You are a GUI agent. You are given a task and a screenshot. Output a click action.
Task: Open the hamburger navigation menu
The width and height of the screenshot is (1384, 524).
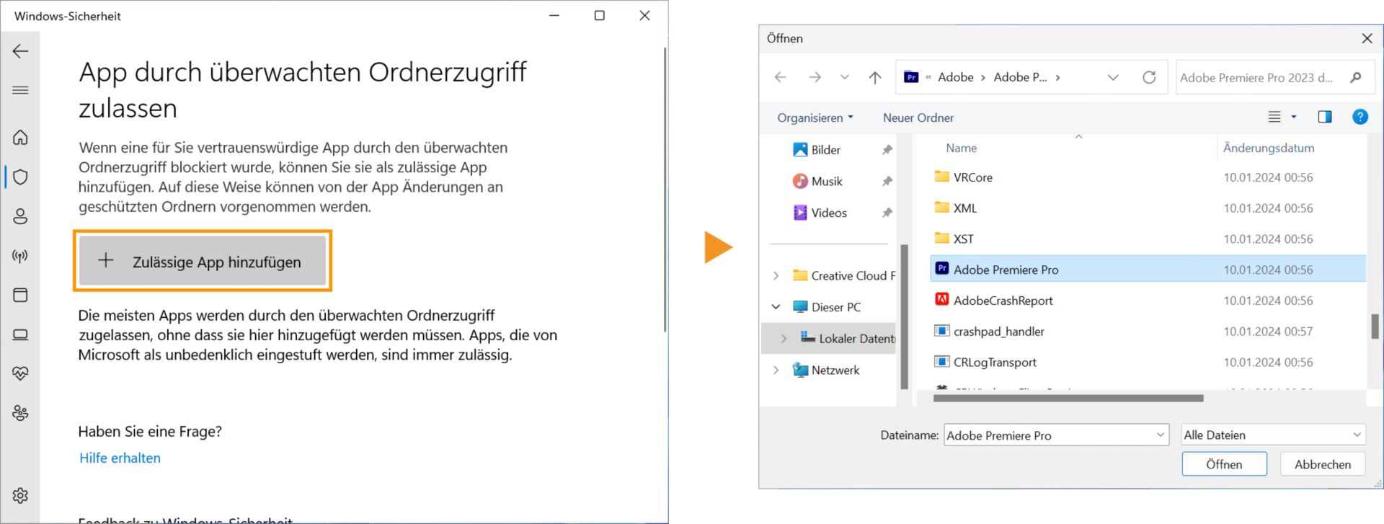20,90
